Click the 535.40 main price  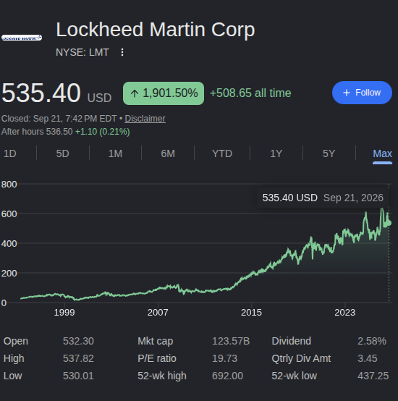[41, 93]
